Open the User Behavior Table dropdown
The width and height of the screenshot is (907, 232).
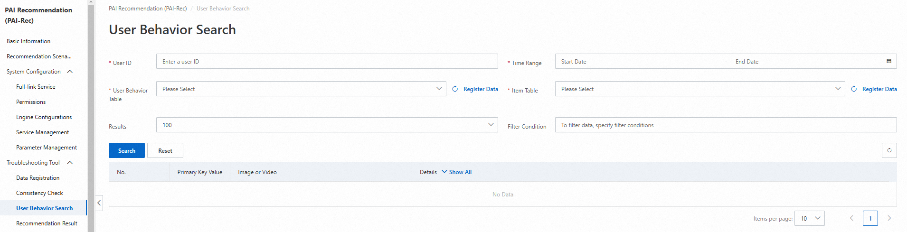point(301,89)
